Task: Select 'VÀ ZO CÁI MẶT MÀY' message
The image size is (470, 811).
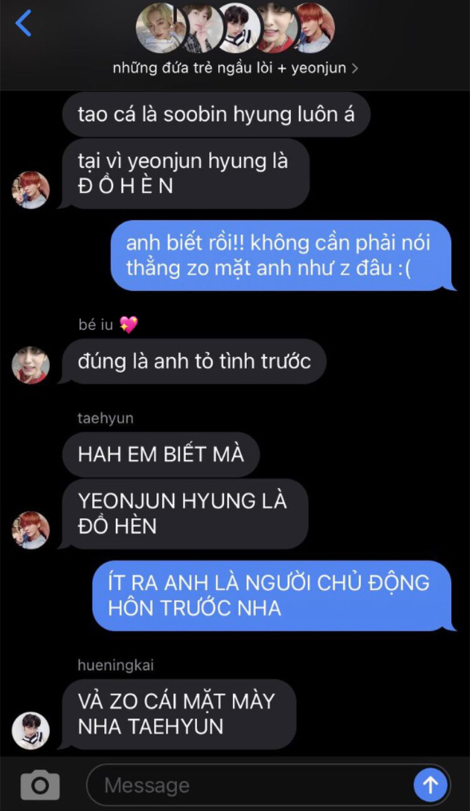Action: (179, 714)
